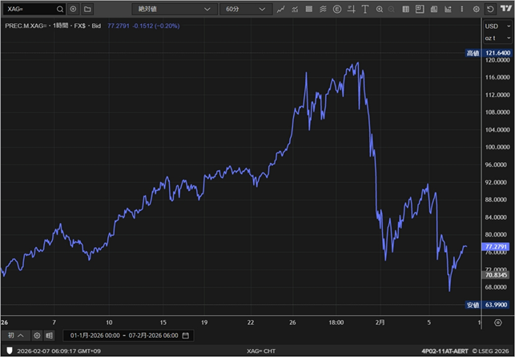This screenshot has width=515, height=357.
Task: Click the 高値 high price label
Action: [473, 52]
